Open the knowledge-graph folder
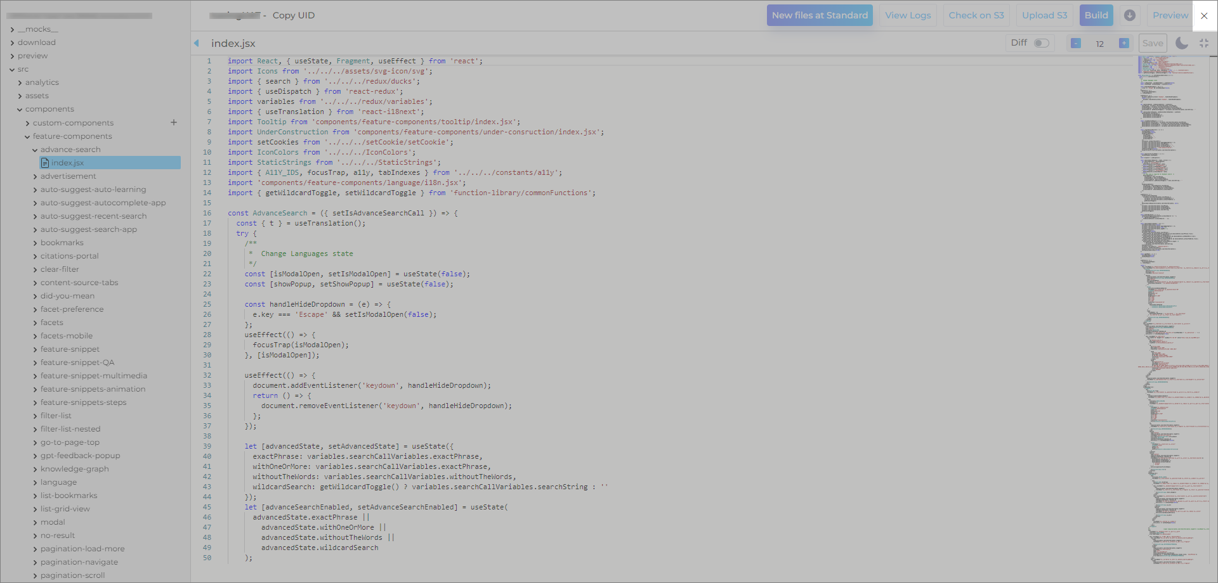 [x=74, y=469]
